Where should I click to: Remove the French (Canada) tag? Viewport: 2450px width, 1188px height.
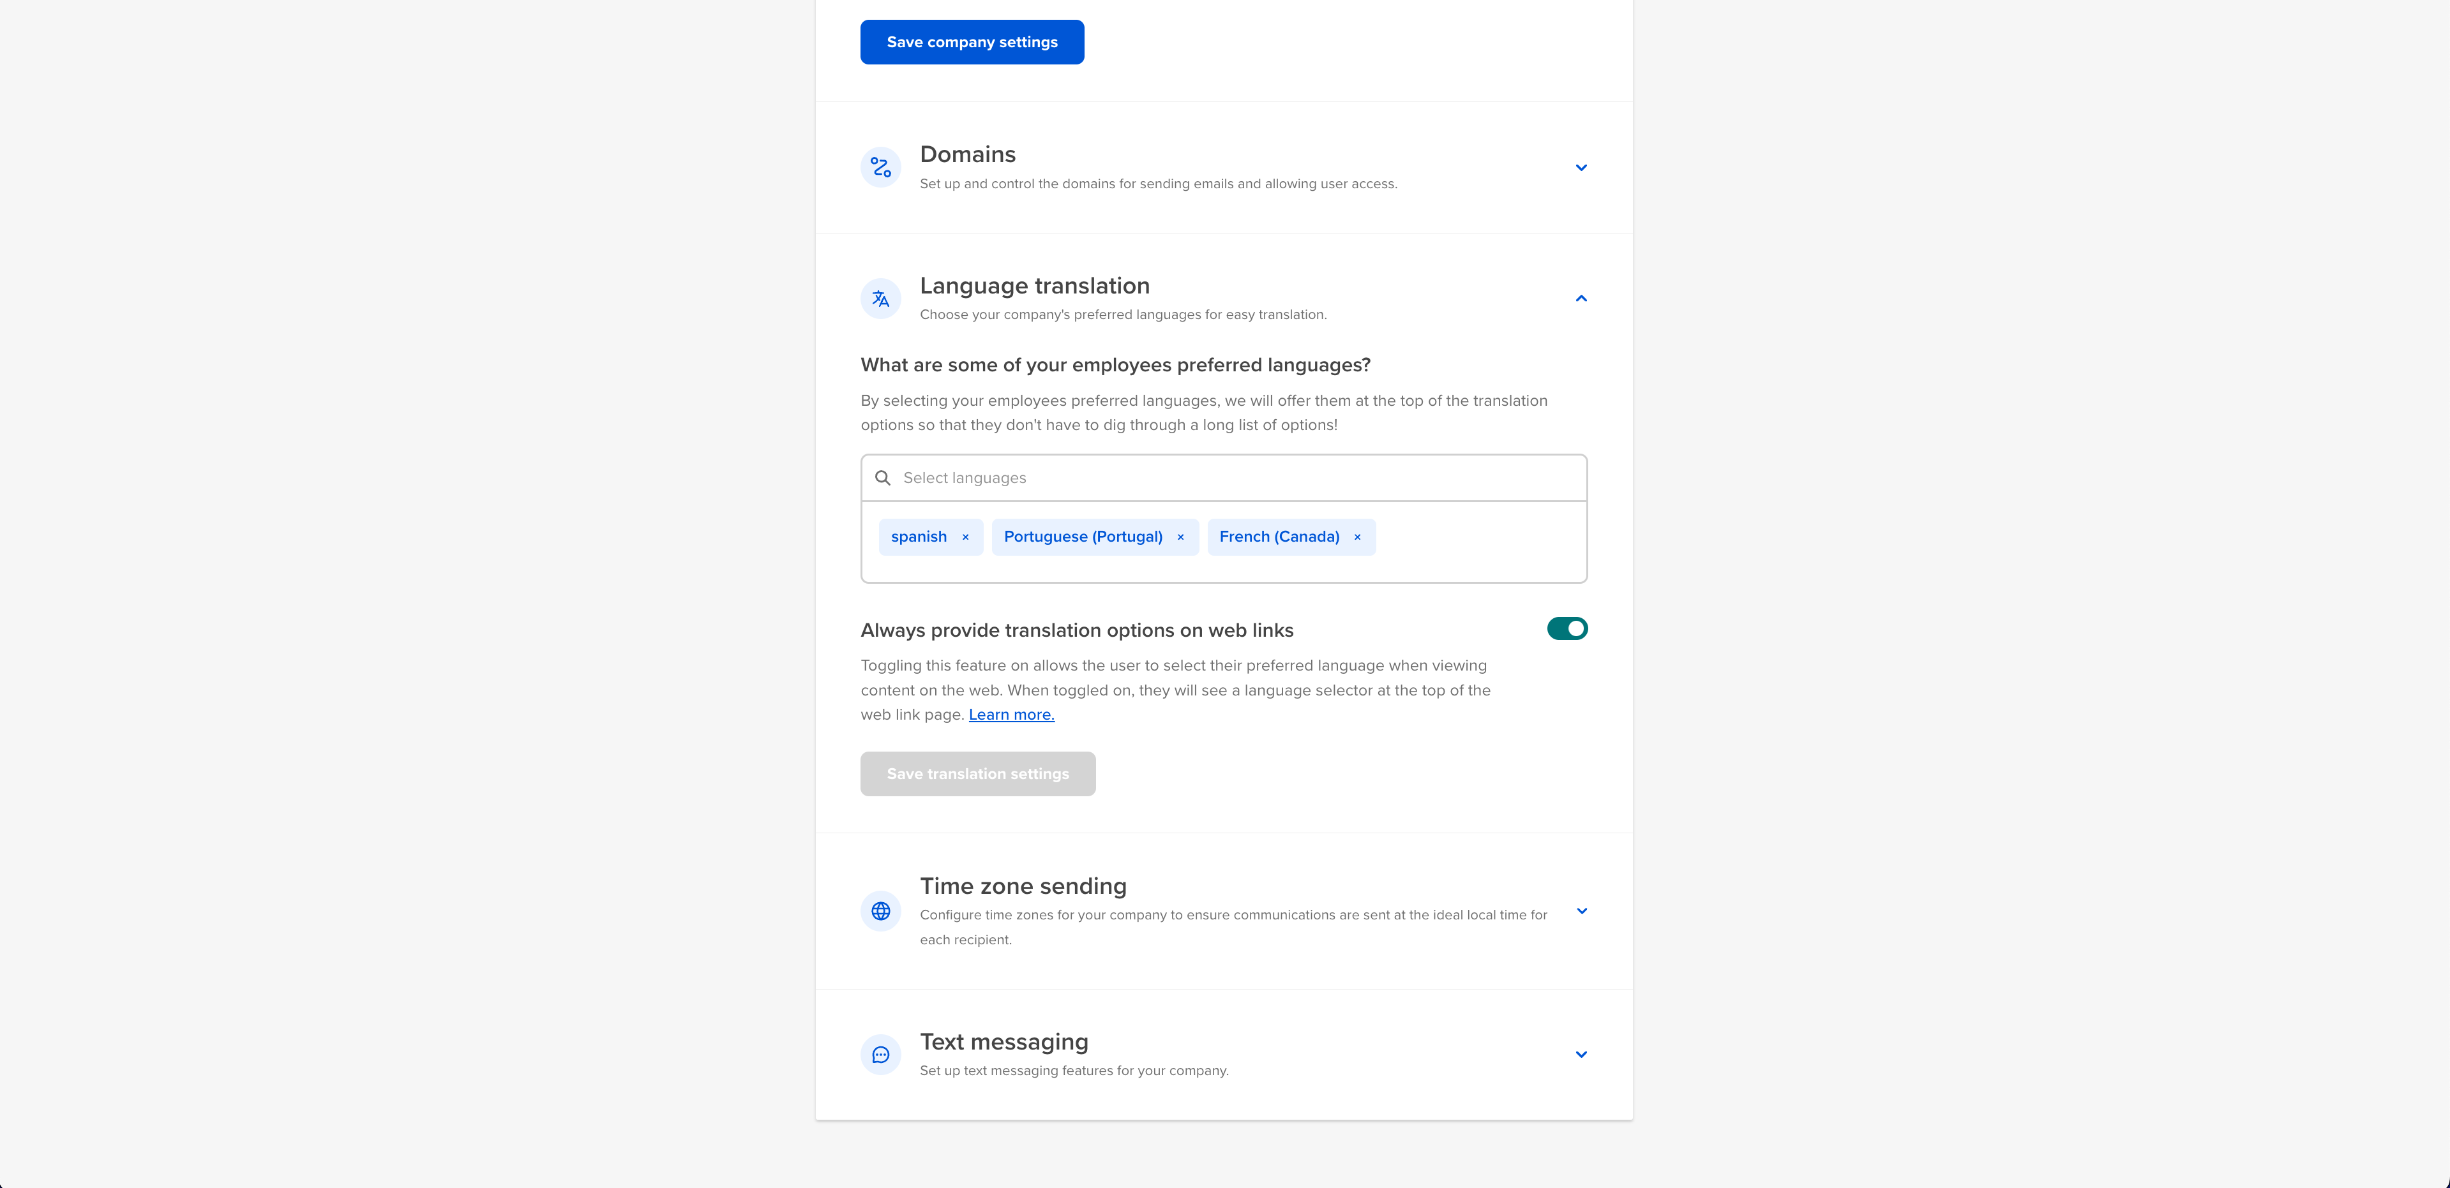point(1357,537)
